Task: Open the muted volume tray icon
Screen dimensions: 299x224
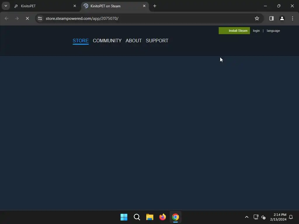Action: [263, 217]
